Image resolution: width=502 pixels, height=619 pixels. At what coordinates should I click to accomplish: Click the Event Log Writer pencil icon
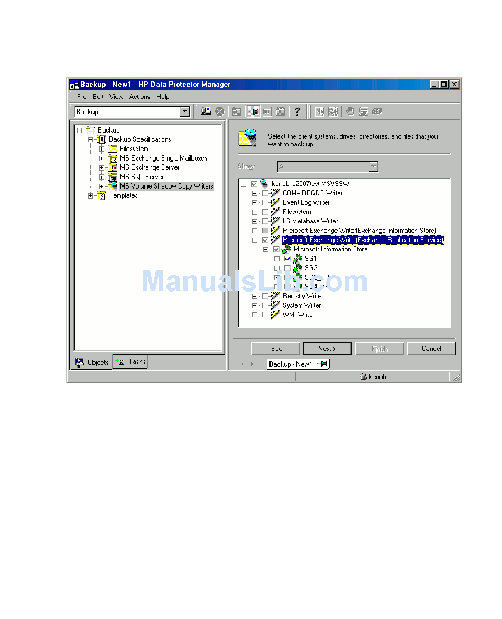(275, 202)
